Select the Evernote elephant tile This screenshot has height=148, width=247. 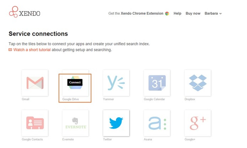point(76,123)
